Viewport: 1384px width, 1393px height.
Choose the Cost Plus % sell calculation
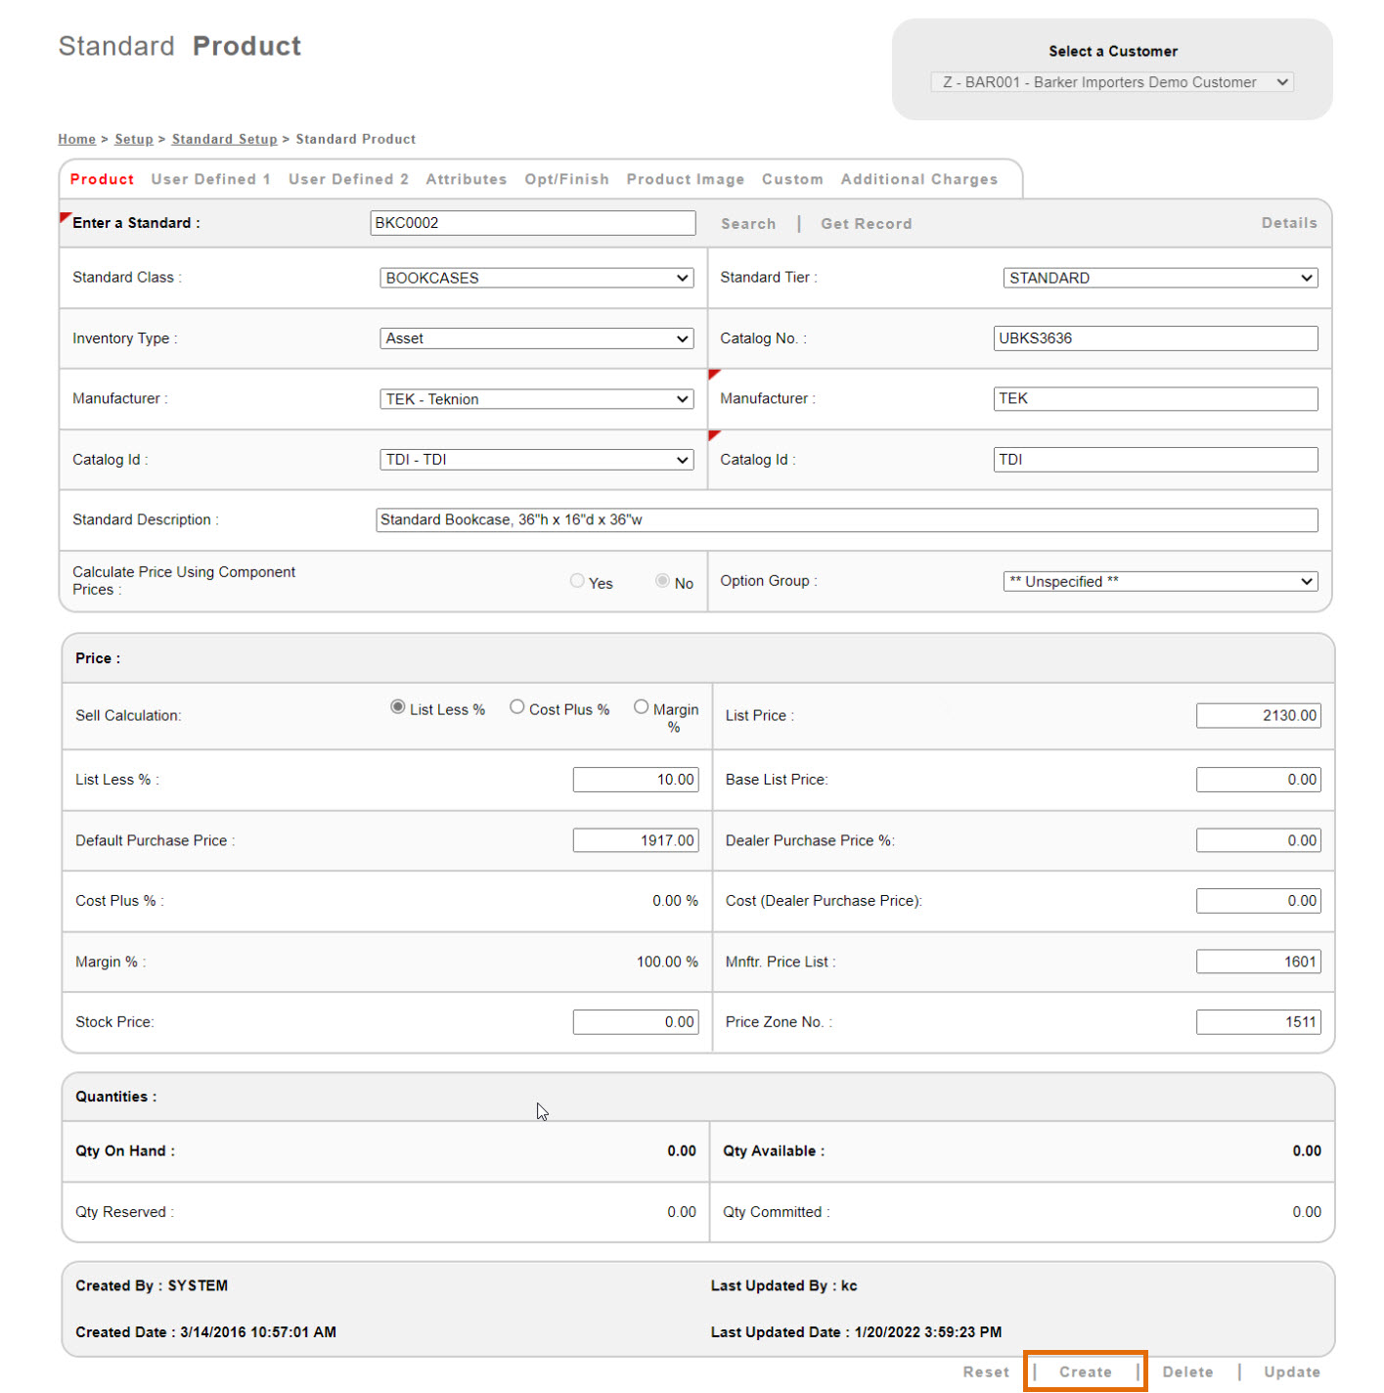coord(517,707)
